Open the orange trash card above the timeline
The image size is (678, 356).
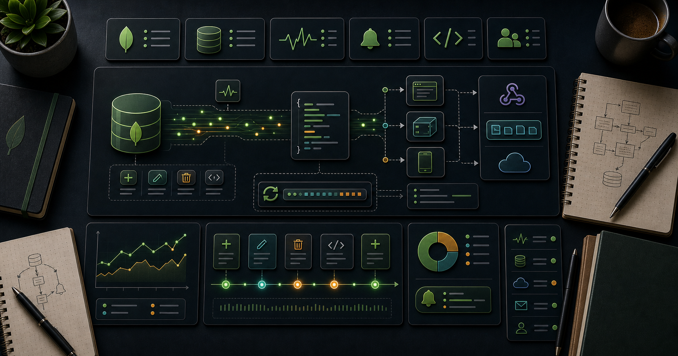[298, 251]
